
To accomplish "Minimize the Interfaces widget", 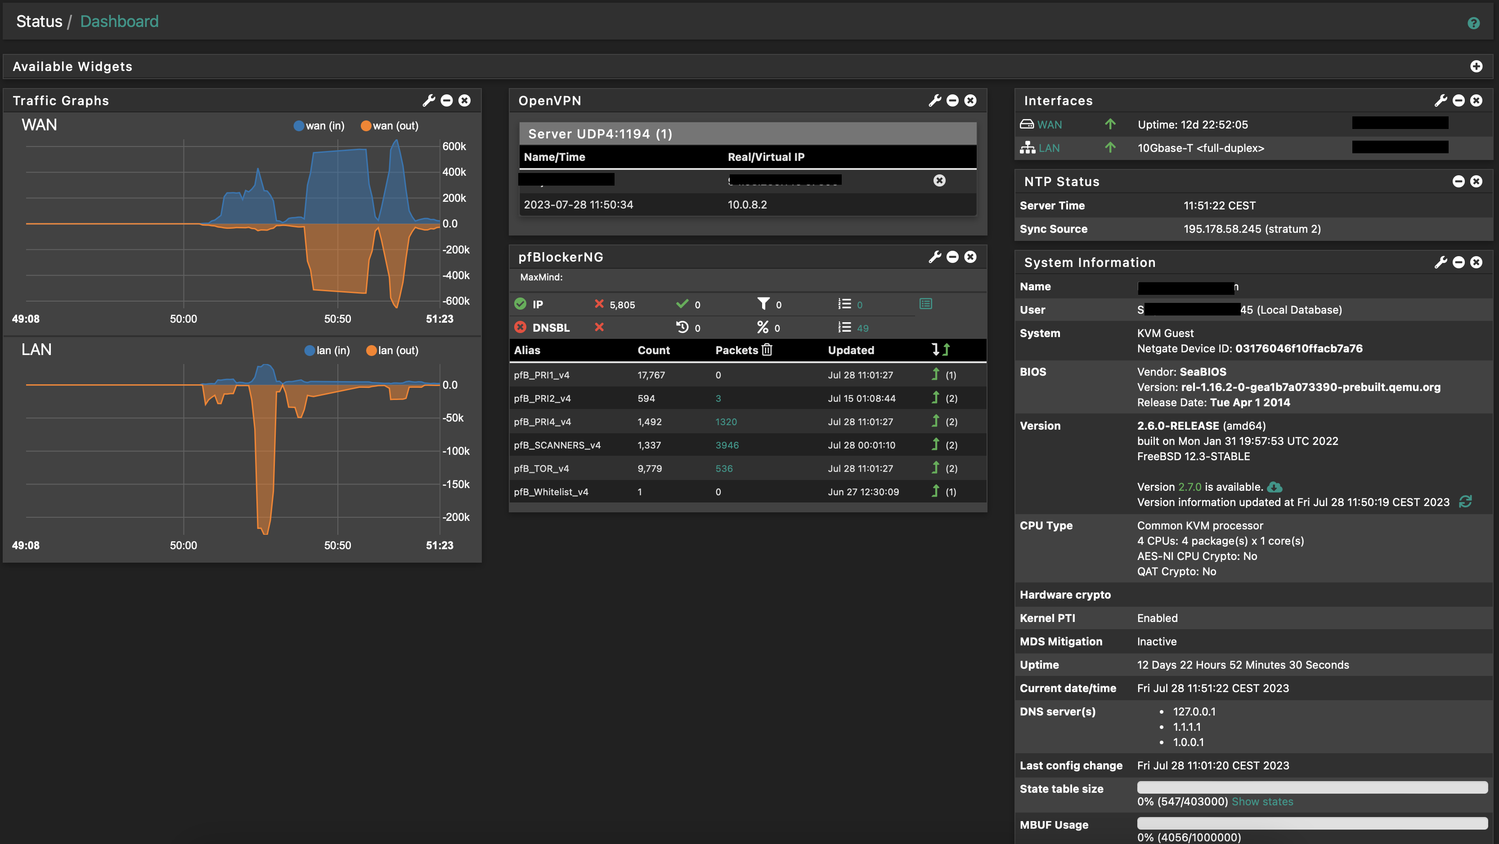I will point(1458,101).
